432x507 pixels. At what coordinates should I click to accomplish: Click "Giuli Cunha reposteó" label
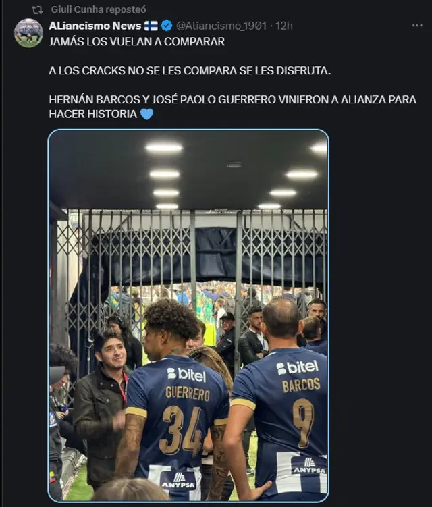point(99,9)
